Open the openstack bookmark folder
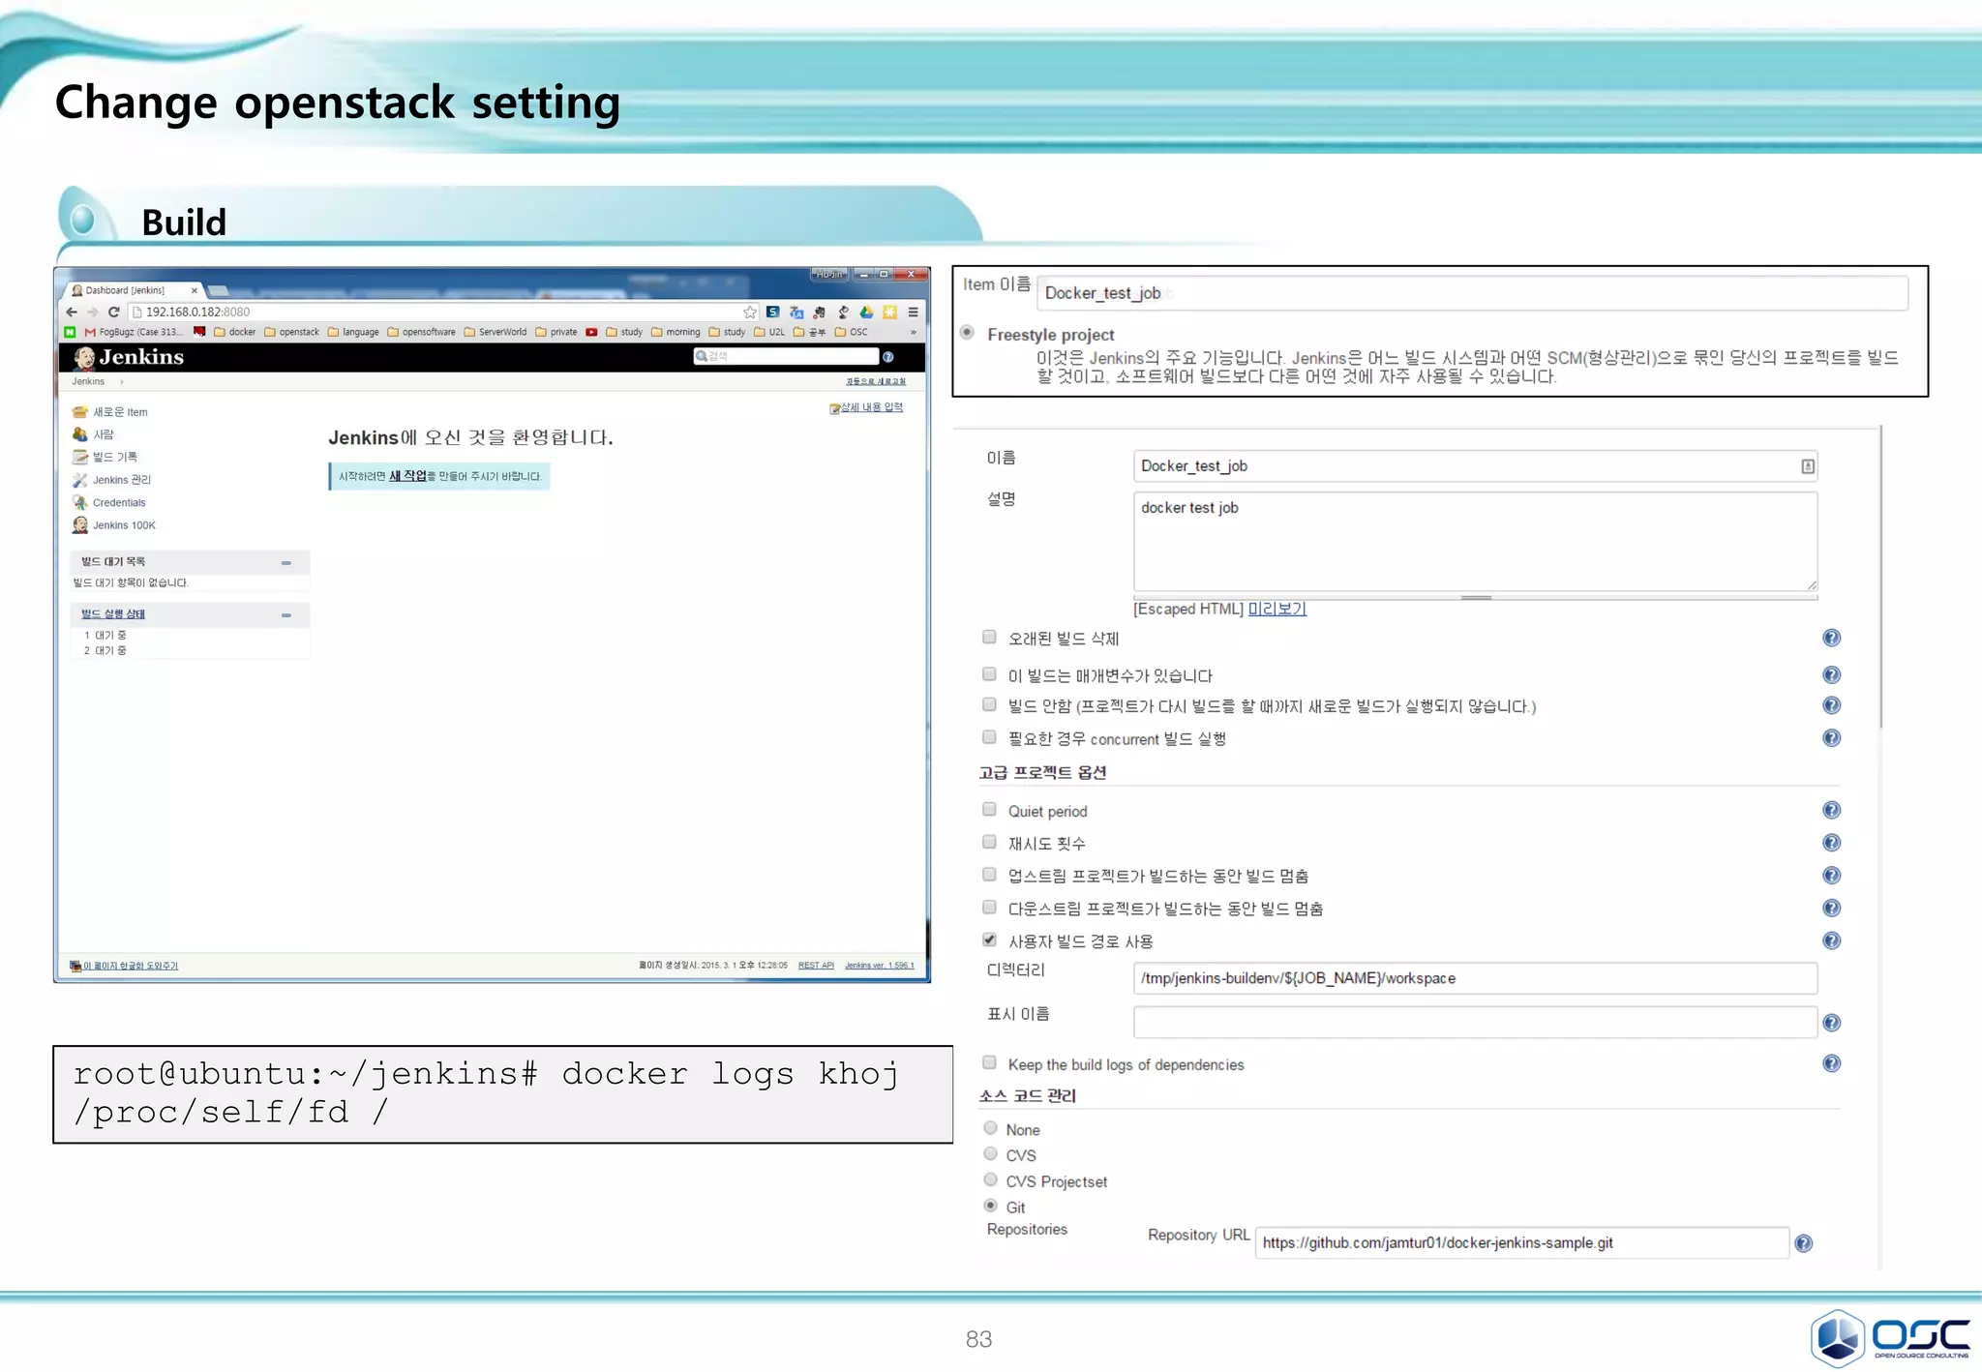The height and width of the screenshot is (1372, 1982). (291, 332)
